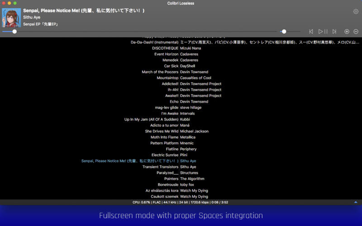Select Da-Da-Dash! (Instrumental) track
362x226 pixels.
coord(154,42)
